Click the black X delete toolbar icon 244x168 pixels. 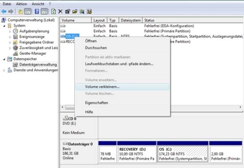(x=61, y=11)
